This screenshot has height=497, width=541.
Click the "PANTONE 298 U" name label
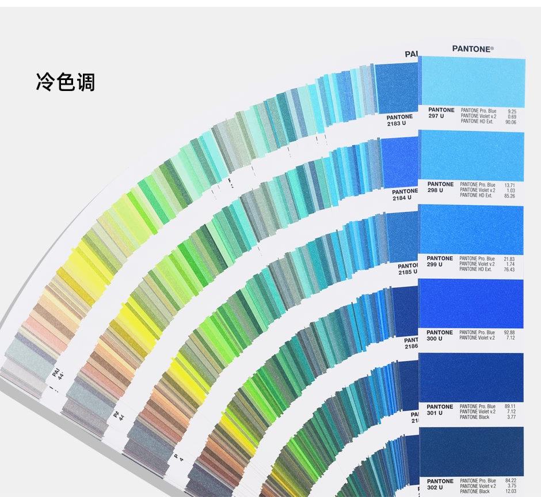coord(440,187)
